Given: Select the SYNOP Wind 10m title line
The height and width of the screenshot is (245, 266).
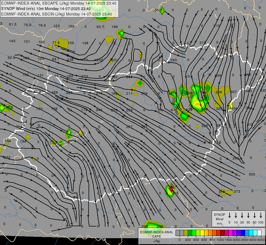Looking at the screenshot, I should click(46, 9).
